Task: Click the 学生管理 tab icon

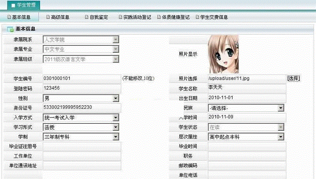Action: [x=13, y=6]
